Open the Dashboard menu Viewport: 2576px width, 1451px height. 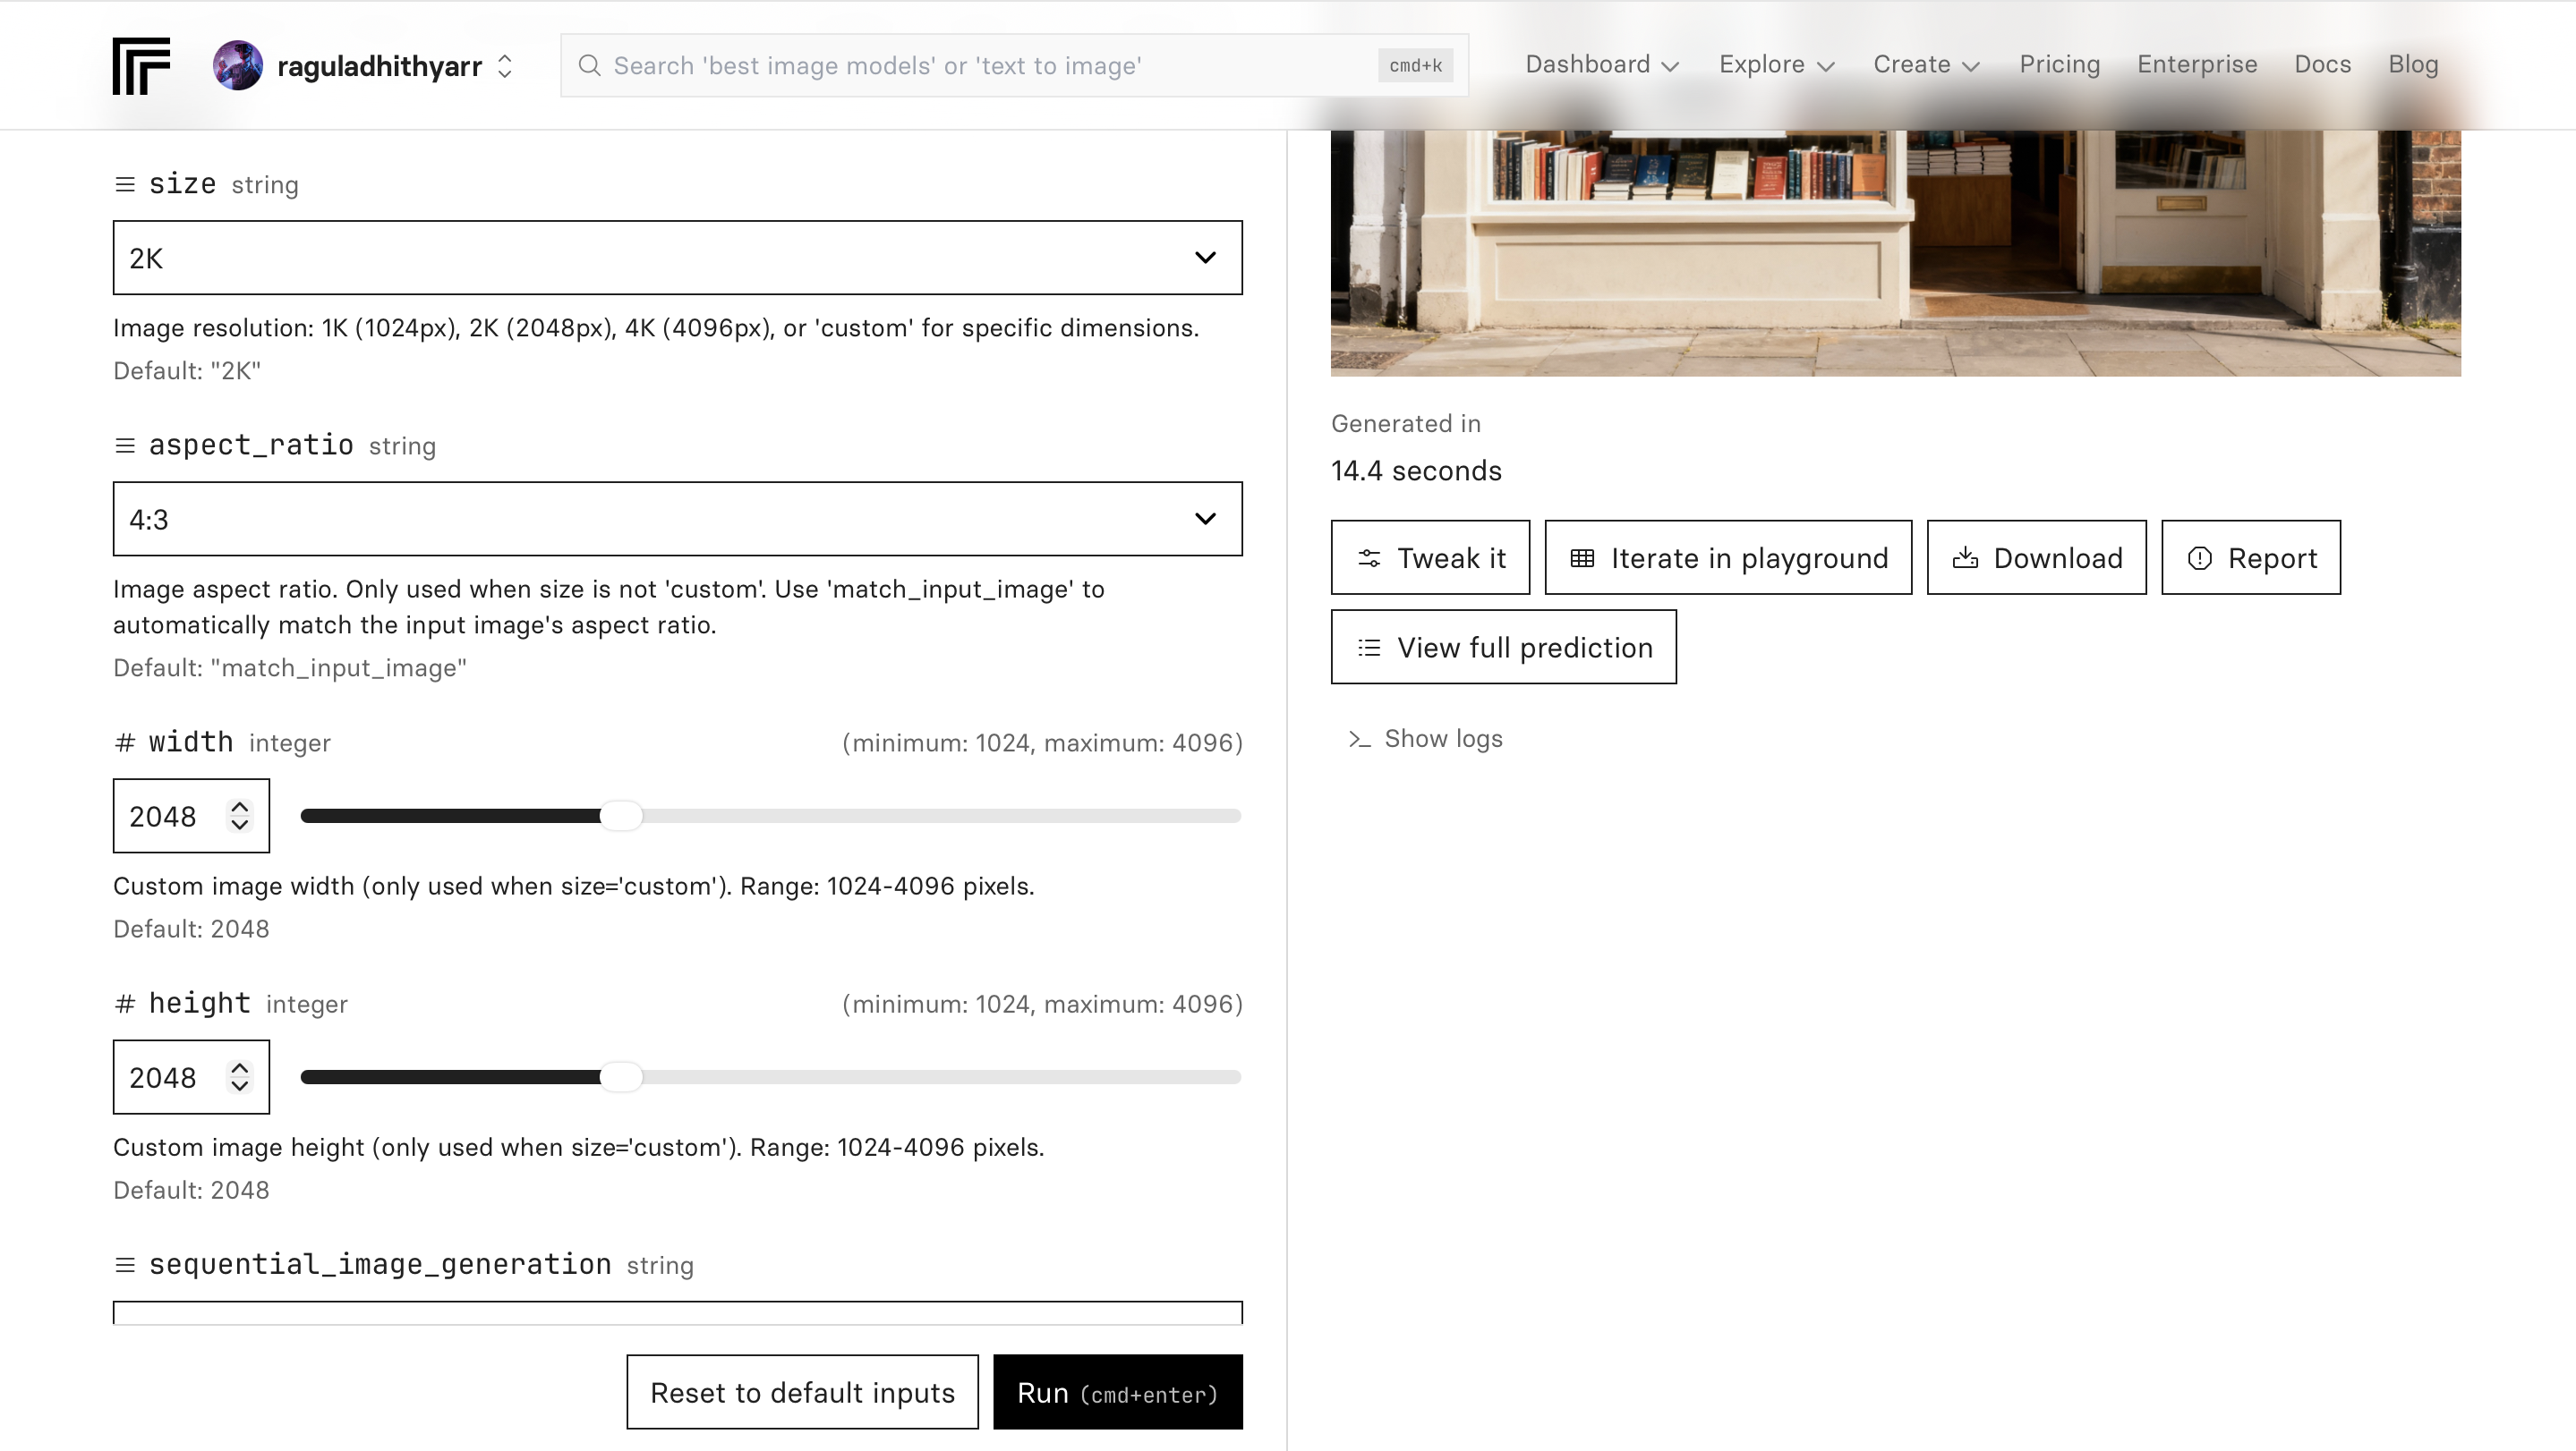[1601, 65]
